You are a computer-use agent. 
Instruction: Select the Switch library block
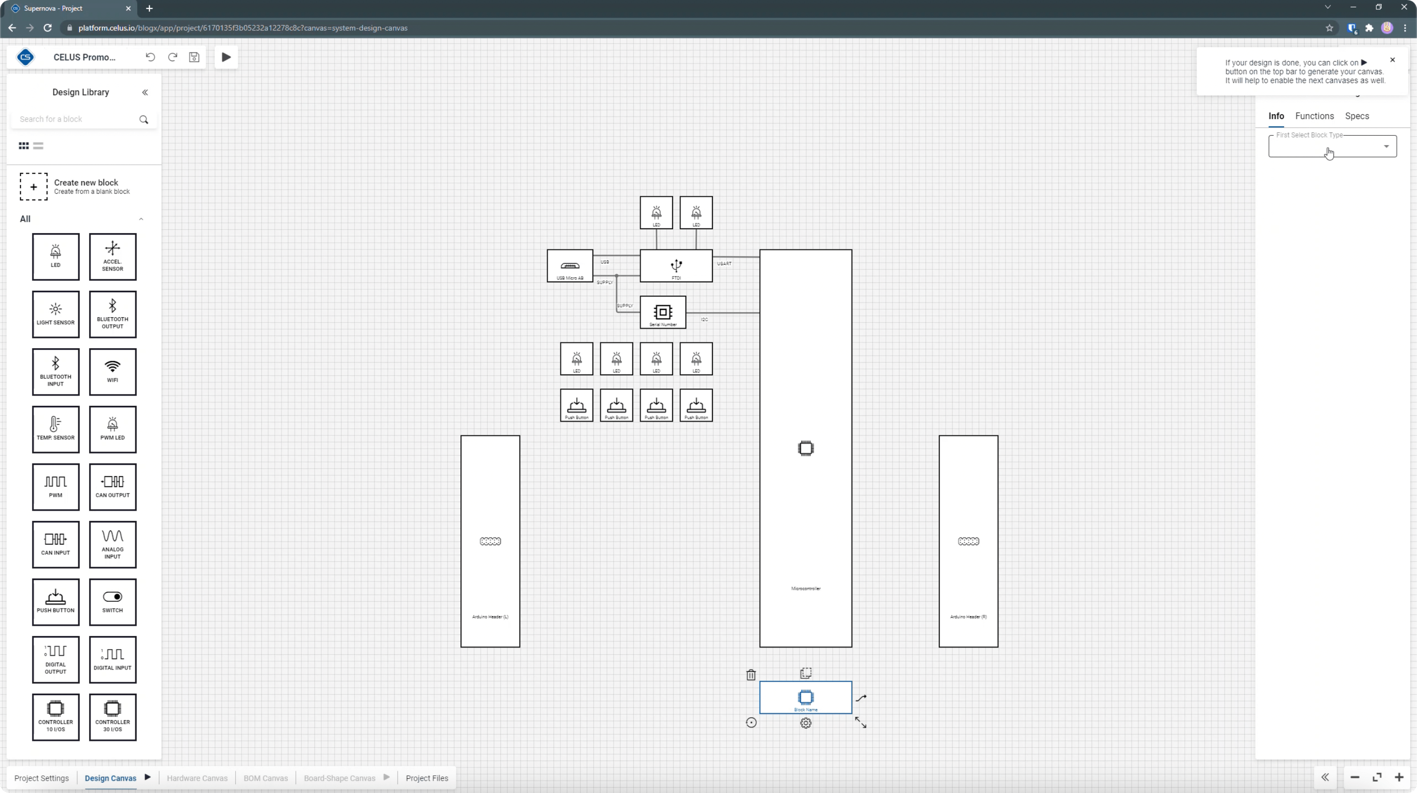[x=113, y=602]
